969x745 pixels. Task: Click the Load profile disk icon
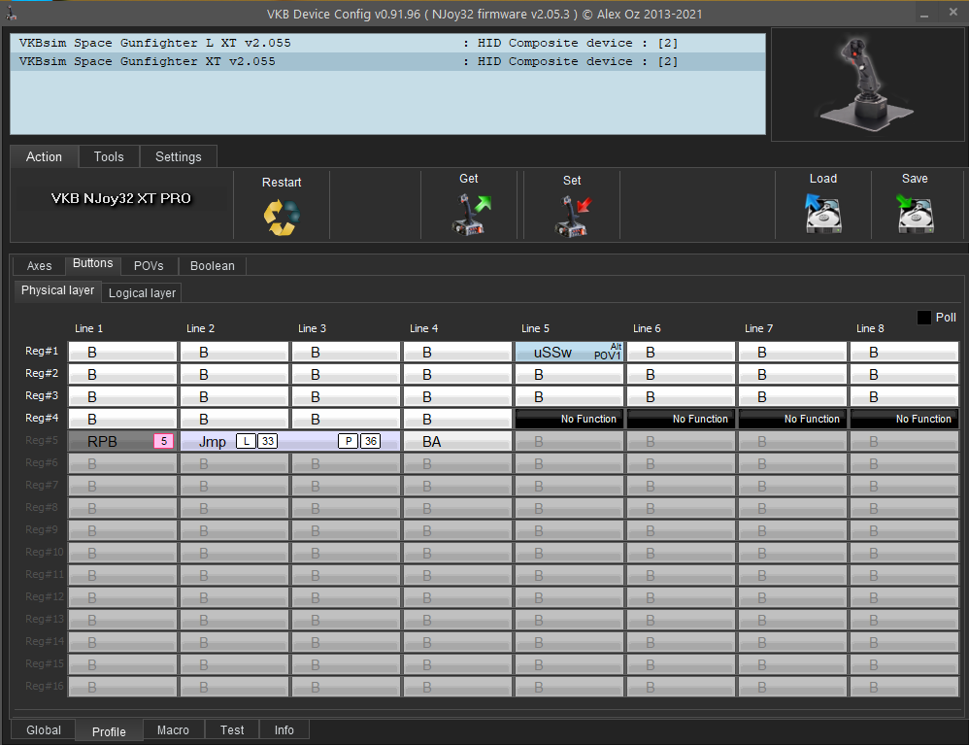pyautogui.click(x=822, y=213)
